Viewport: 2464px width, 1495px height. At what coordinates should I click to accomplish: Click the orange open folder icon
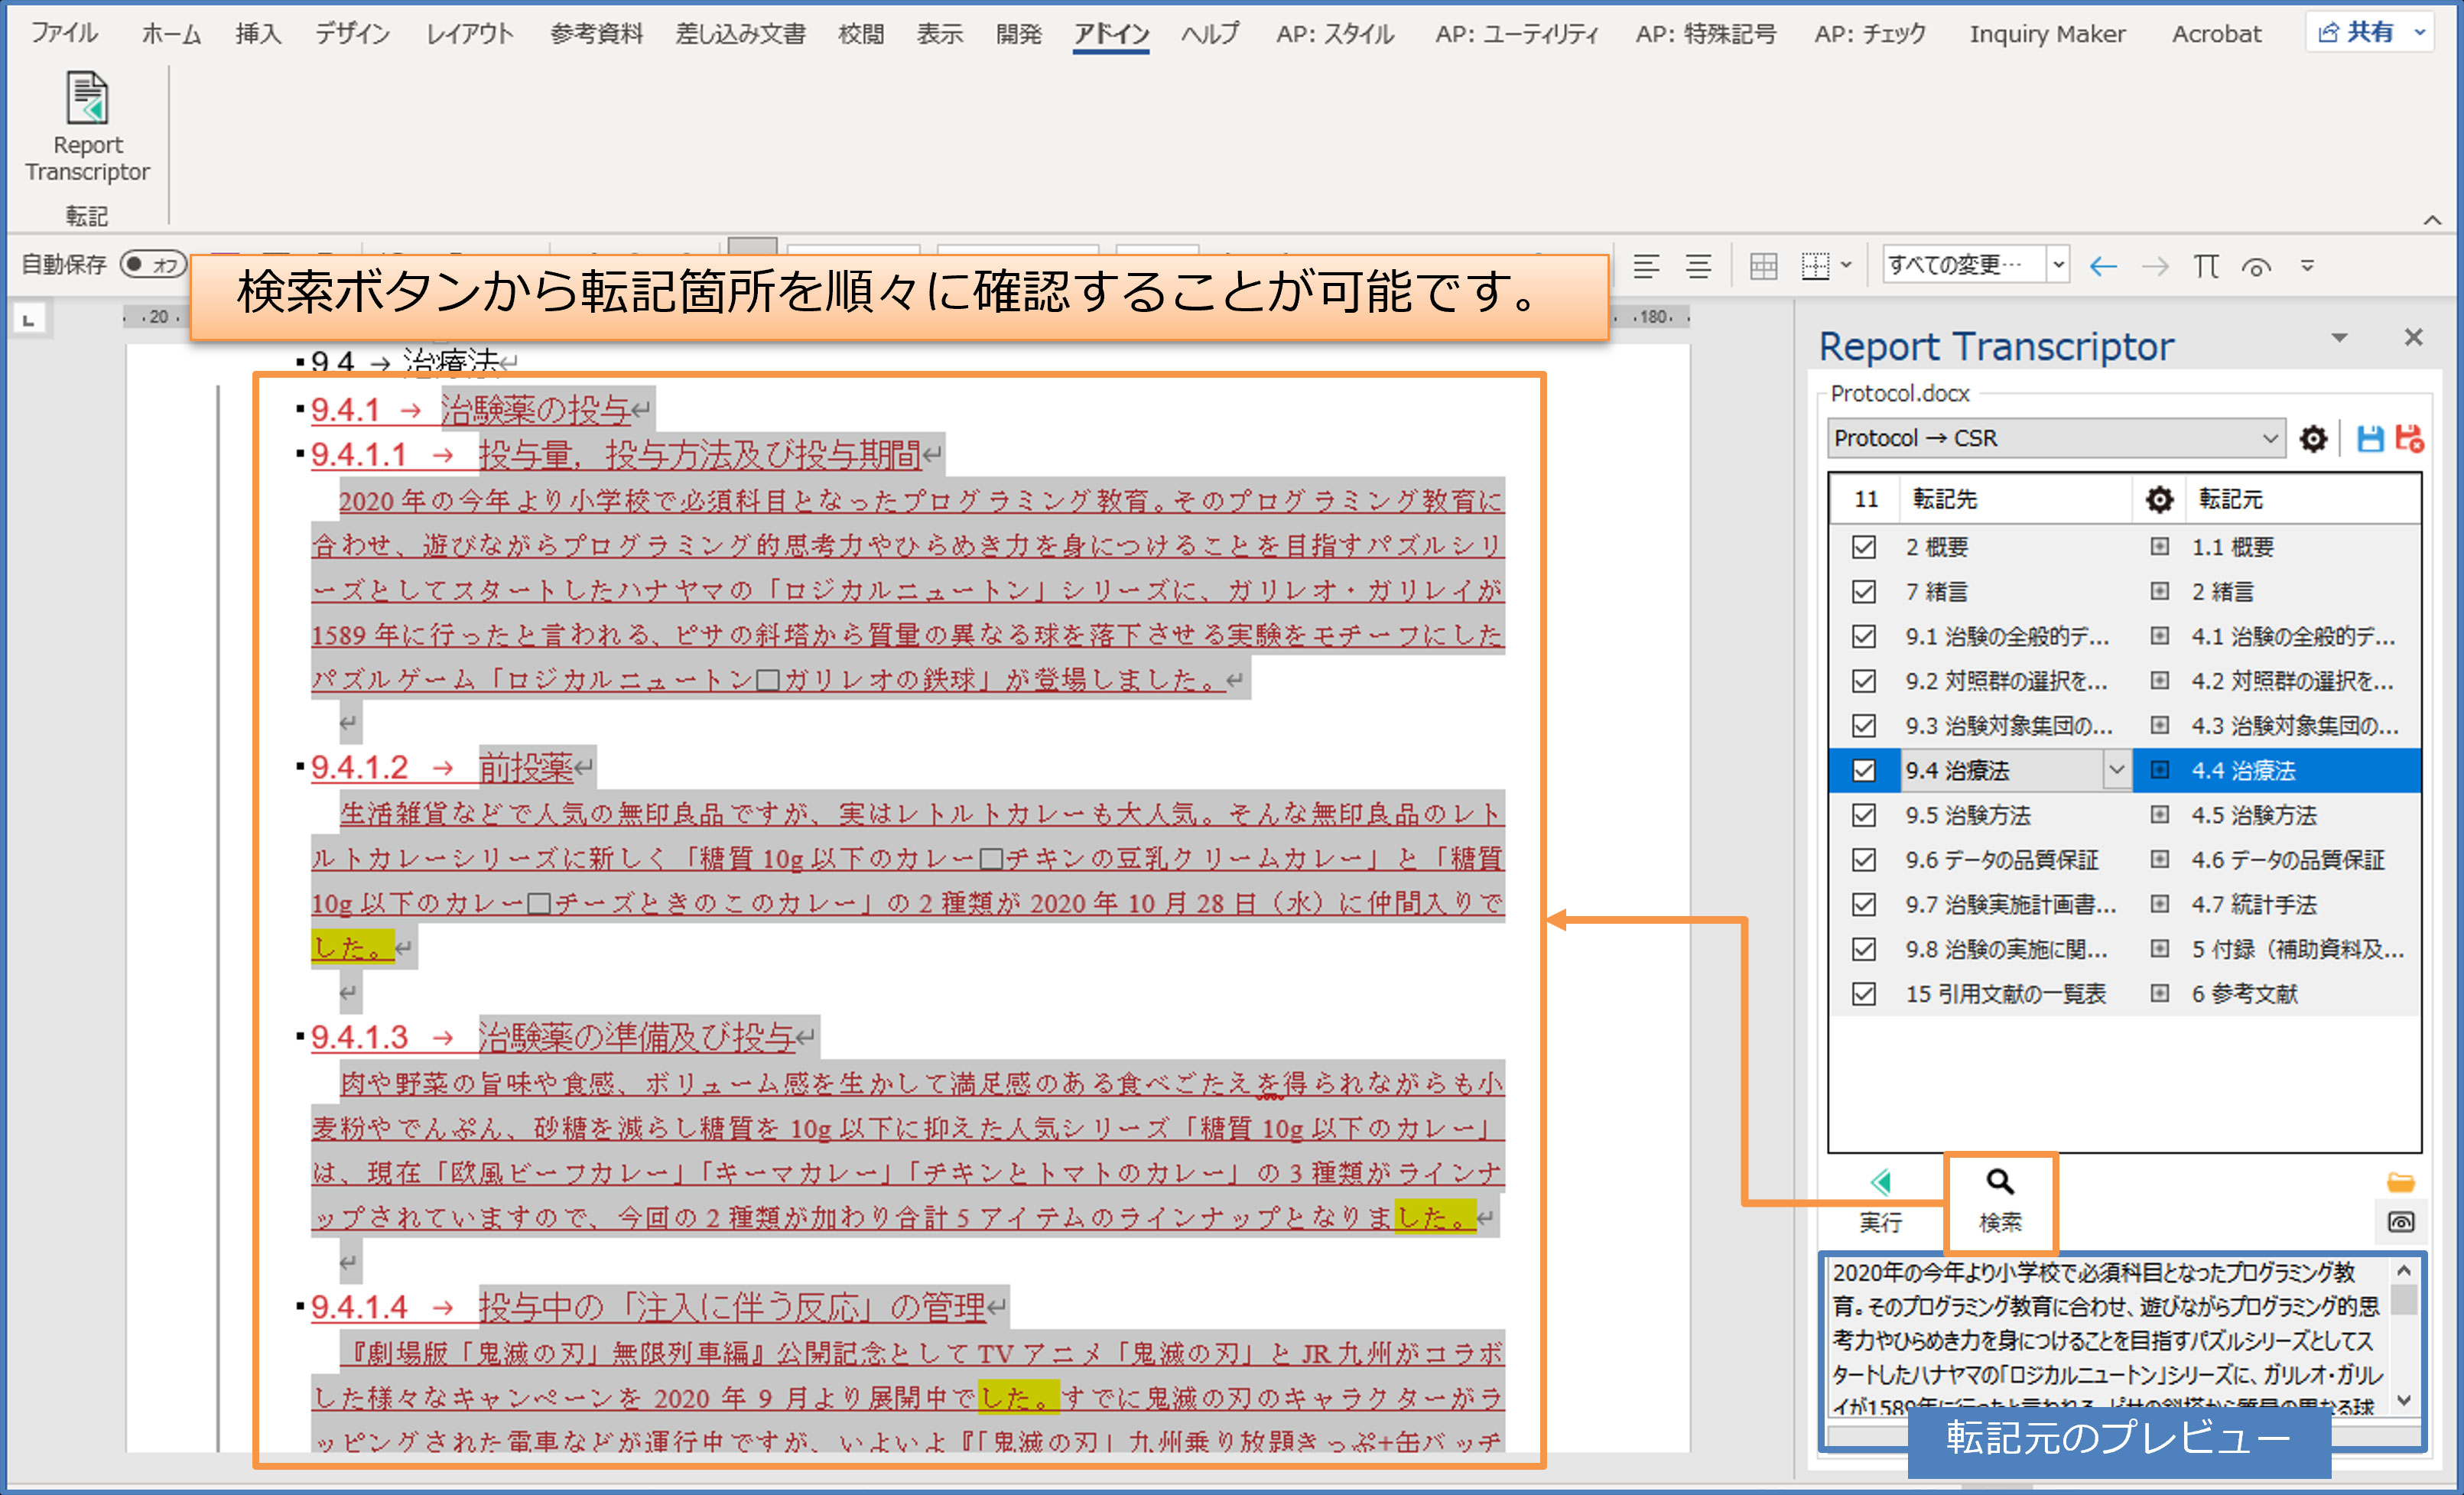(x=2401, y=1183)
